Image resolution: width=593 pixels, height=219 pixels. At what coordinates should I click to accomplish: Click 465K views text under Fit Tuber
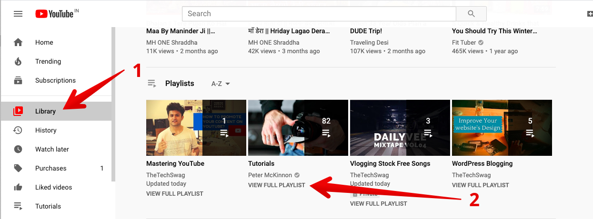pyautogui.click(x=468, y=51)
